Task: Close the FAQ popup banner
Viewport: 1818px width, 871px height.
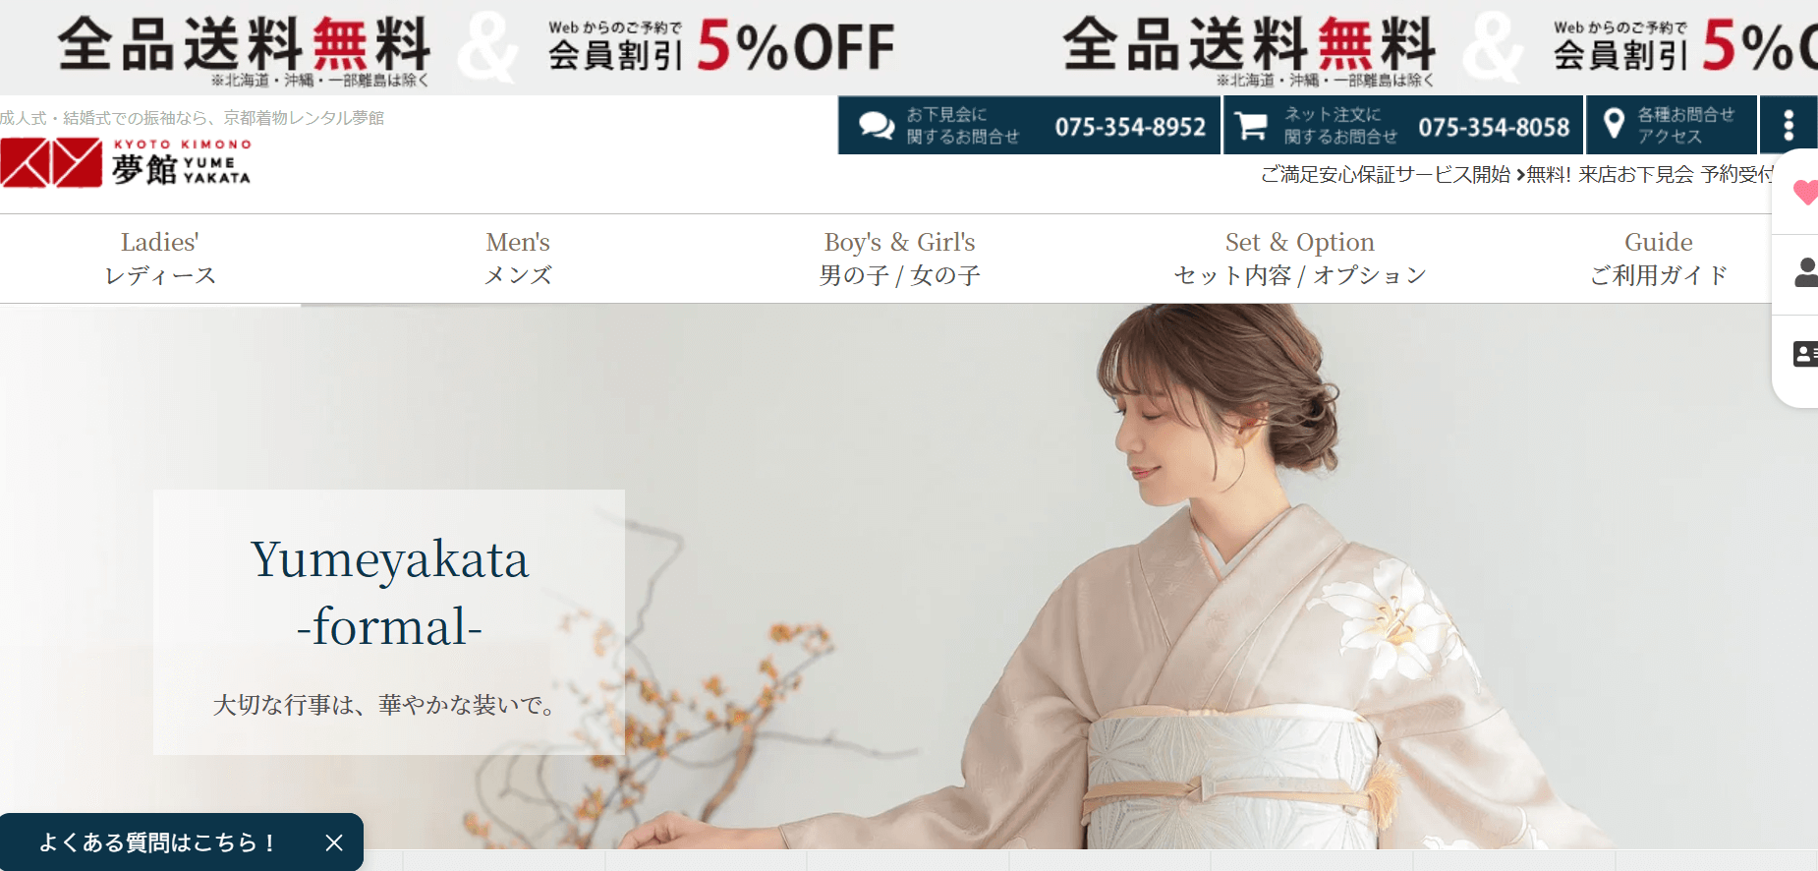Action: pos(334,842)
